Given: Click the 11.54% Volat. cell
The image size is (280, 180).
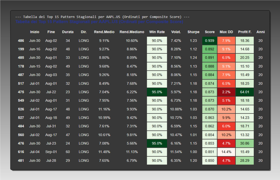Looking at the screenshot, I should click(x=176, y=152).
